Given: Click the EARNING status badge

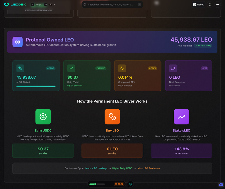Looking at the screenshot, I should tap(101, 68).
